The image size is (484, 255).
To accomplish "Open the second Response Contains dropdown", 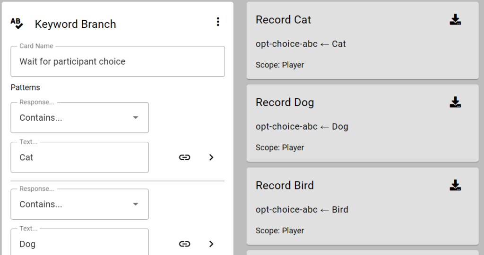I will click(79, 205).
